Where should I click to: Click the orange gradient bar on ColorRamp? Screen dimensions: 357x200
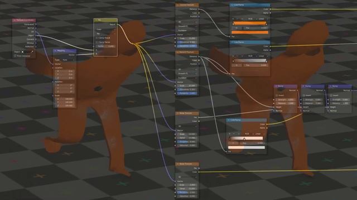[250, 23]
